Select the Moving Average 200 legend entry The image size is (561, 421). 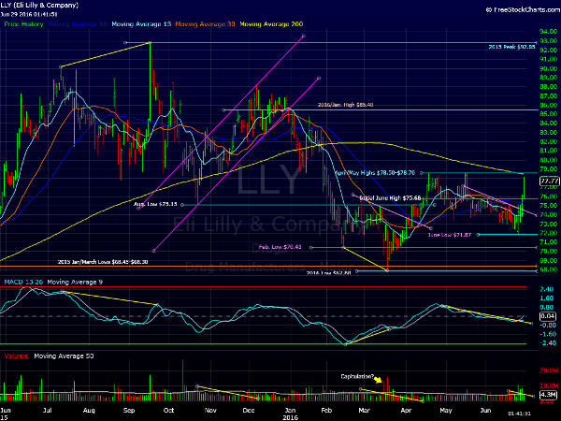point(271,24)
